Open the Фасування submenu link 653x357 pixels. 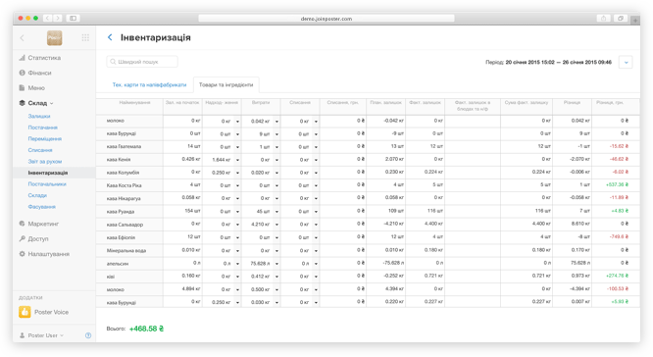coord(41,207)
